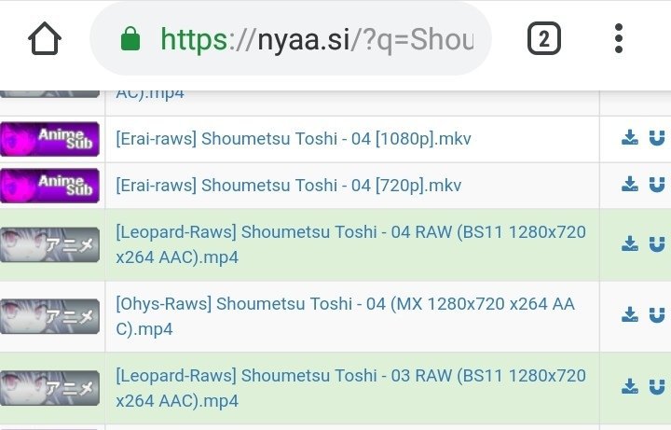
Task: Tap the browser home icon
Action: pos(45,38)
